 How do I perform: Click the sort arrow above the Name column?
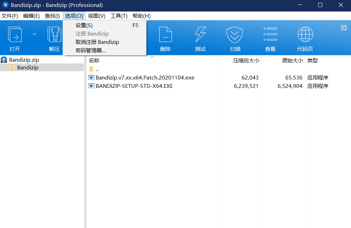click(x=152, y=57)
